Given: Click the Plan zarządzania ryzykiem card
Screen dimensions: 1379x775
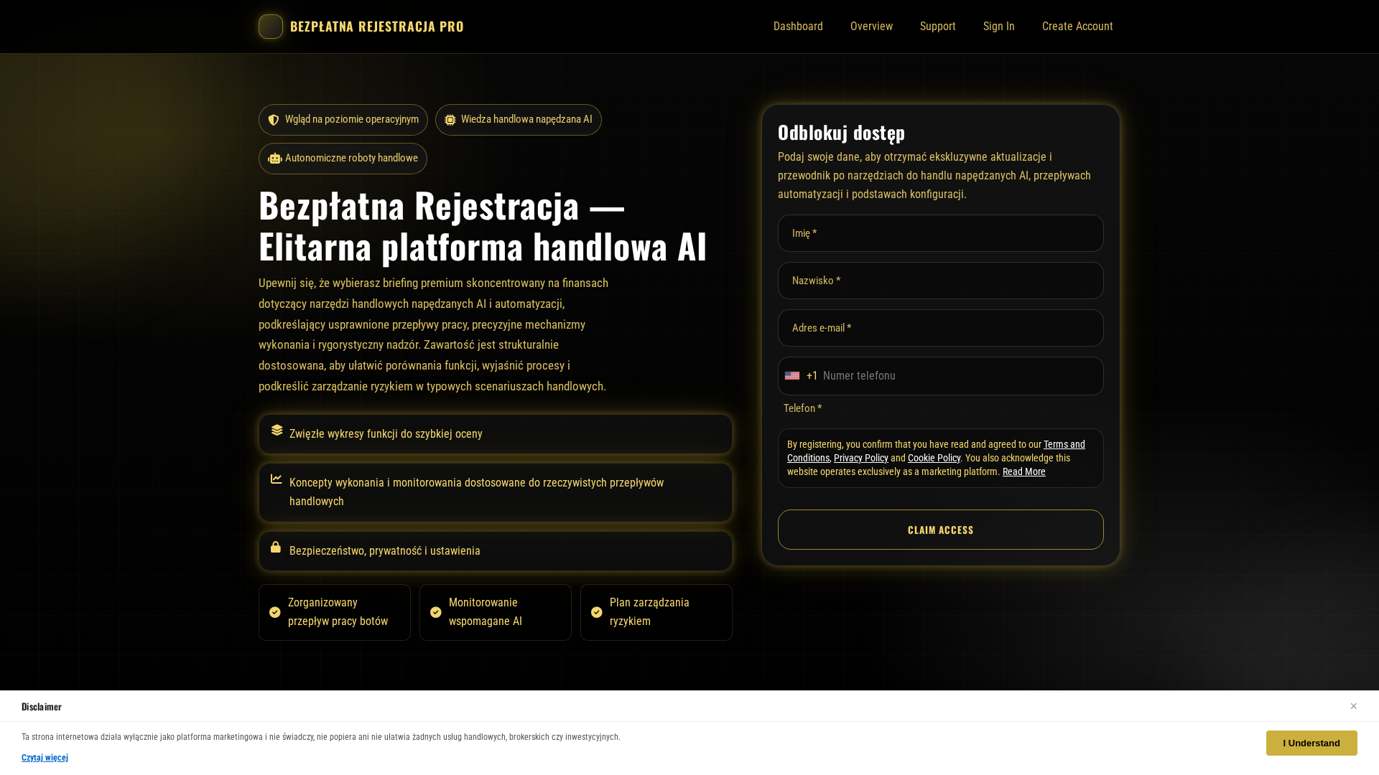Looking at the screenshot, I should 656,612.
